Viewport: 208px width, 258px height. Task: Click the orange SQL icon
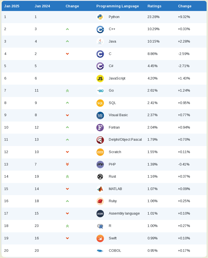100,103
